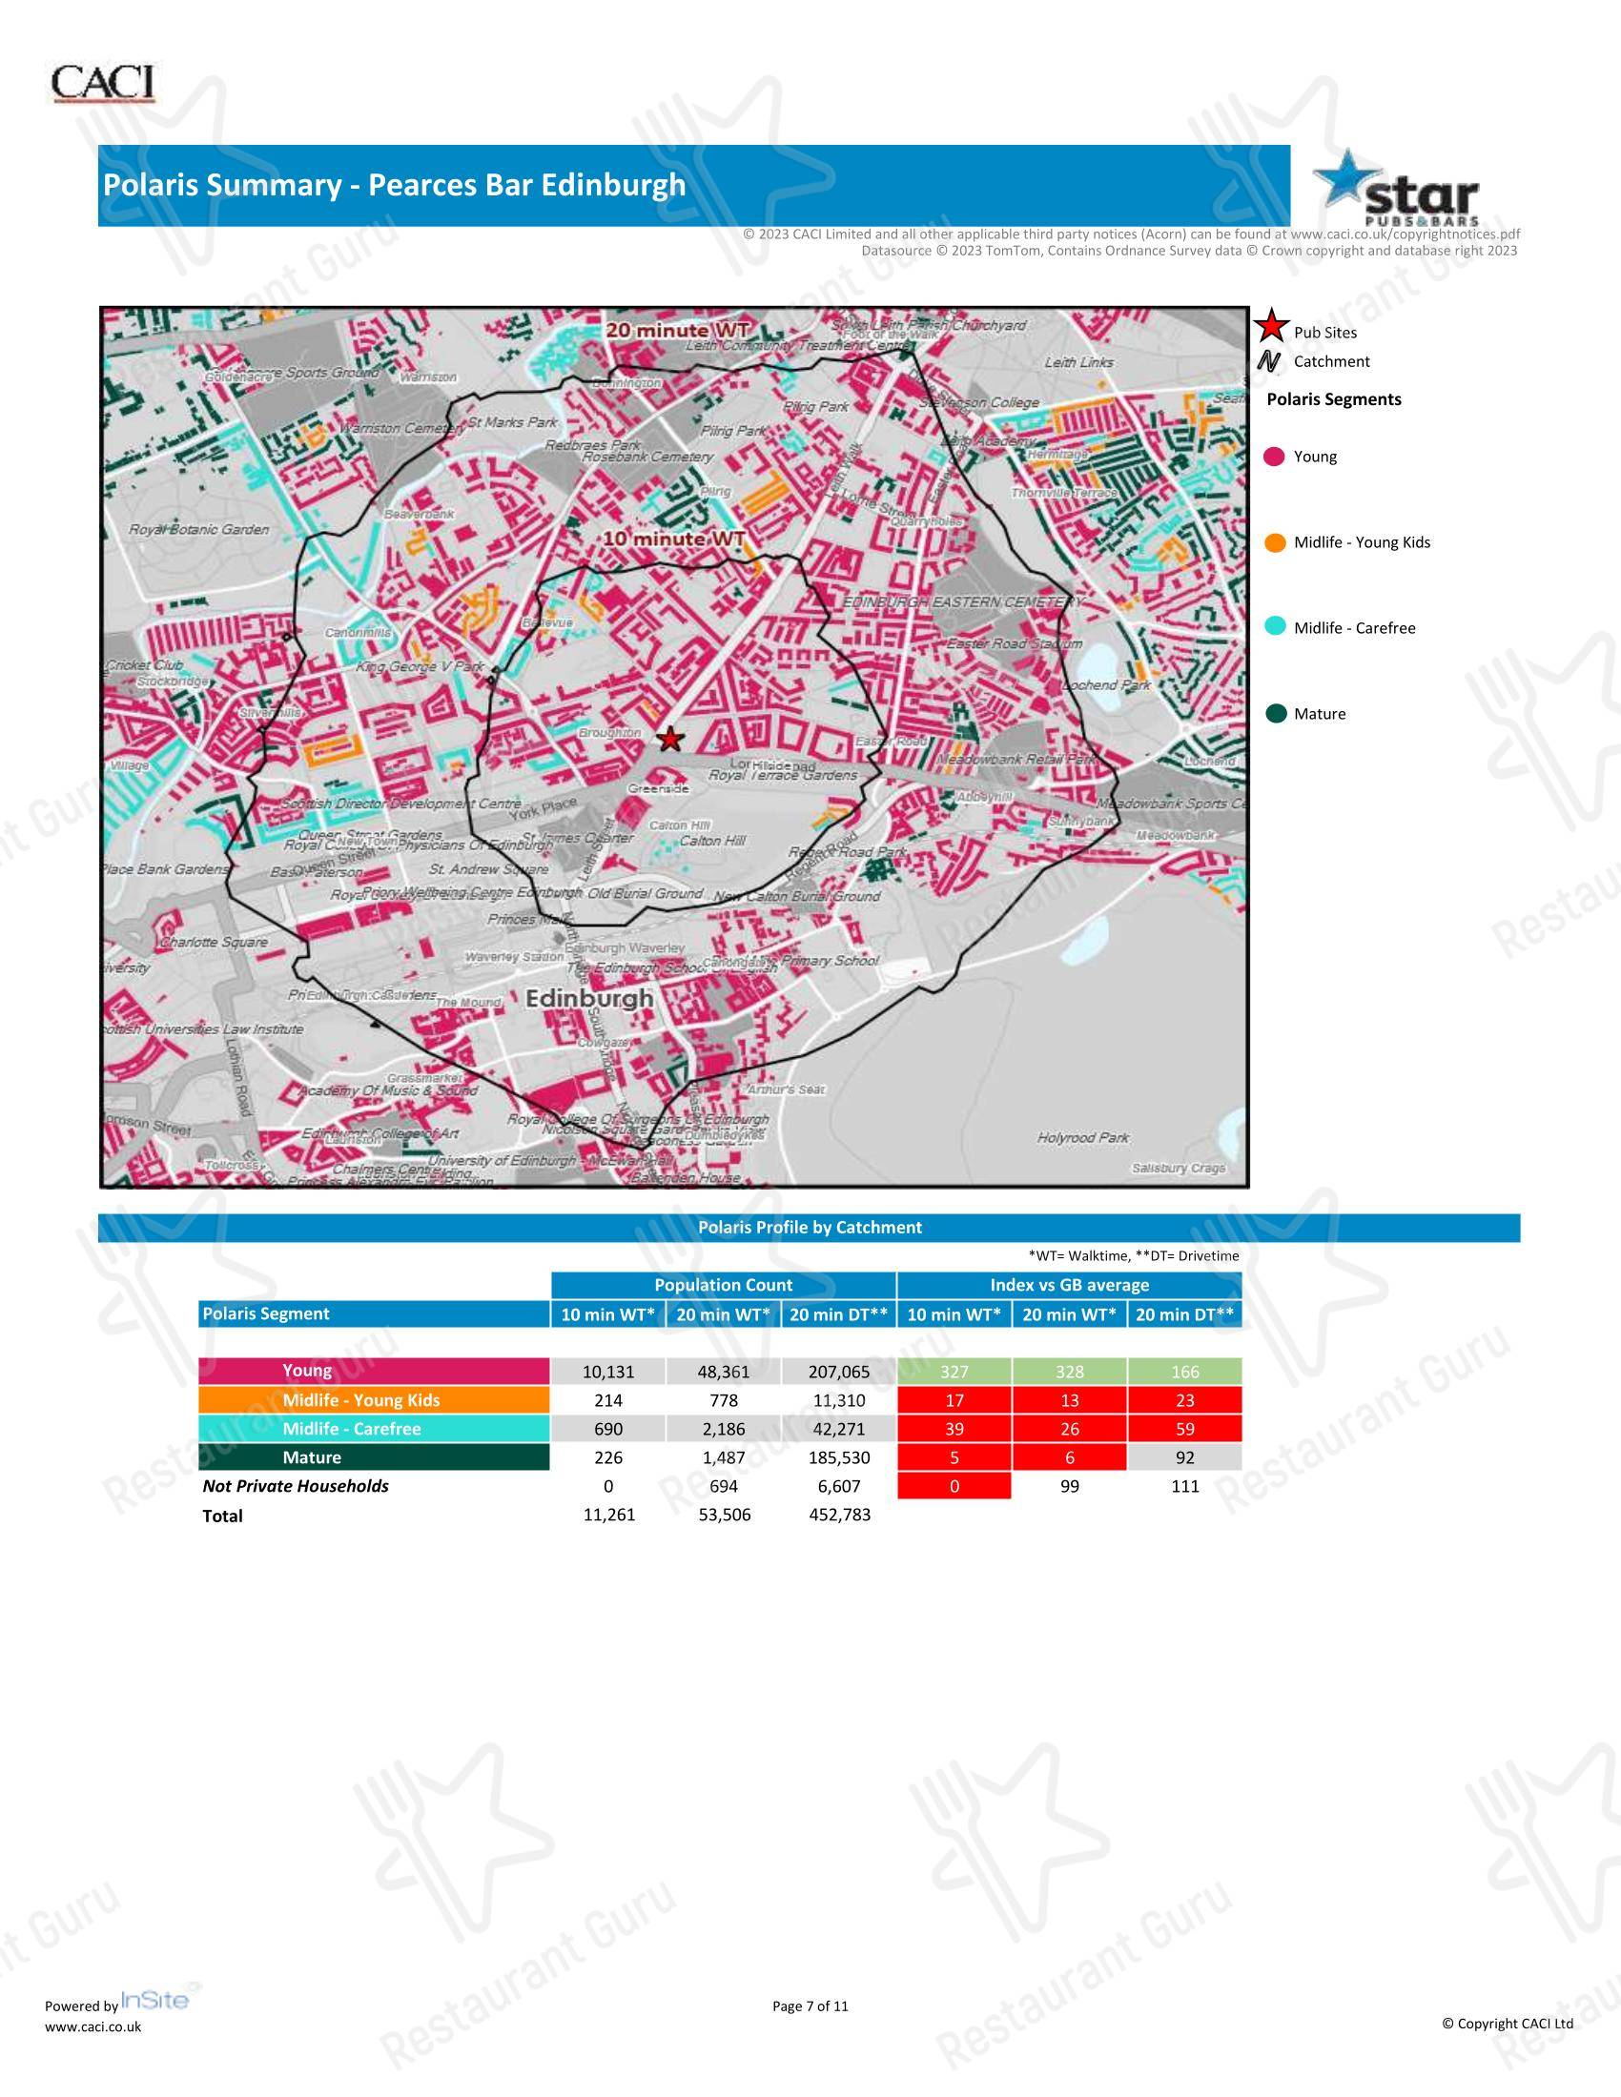Open the copyrightnotices.pdf link in header
Screen dimensions: 1621x2097
(x=1405, y=234)
